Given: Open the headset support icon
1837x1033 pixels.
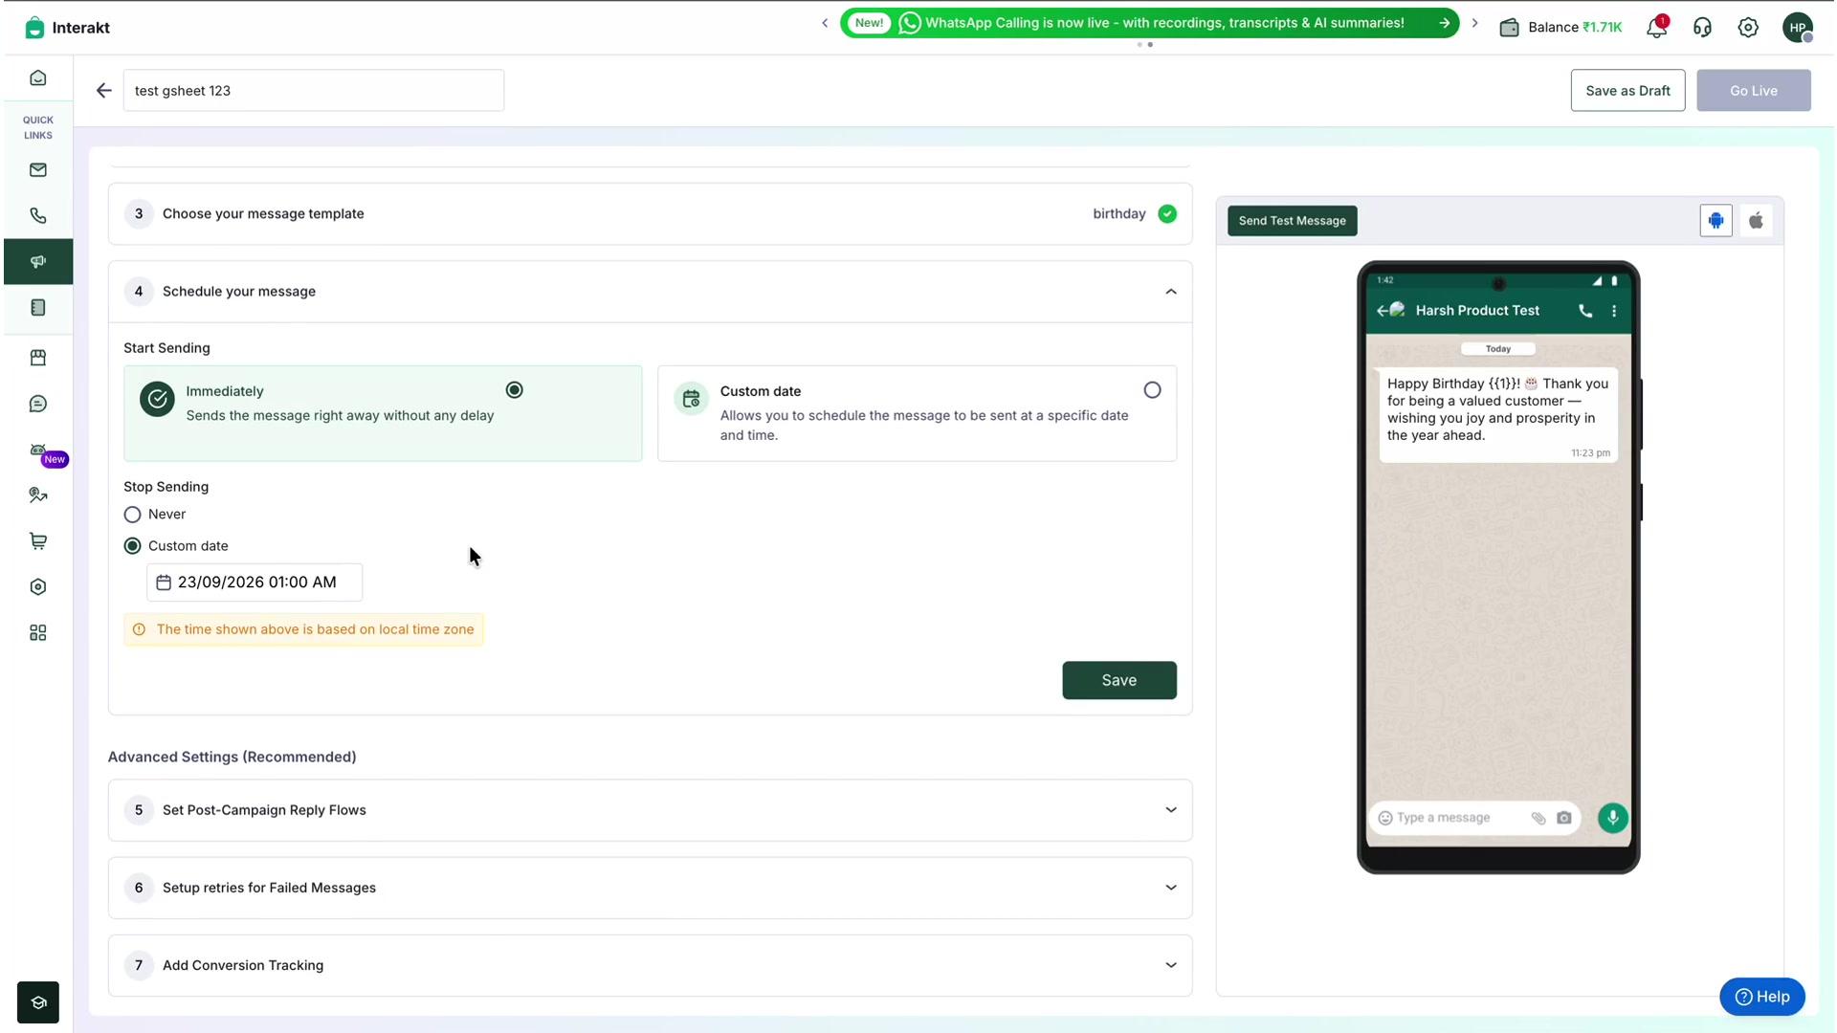Looking at the screenshot, I should pyautogui.click(x=1702, y=28).
